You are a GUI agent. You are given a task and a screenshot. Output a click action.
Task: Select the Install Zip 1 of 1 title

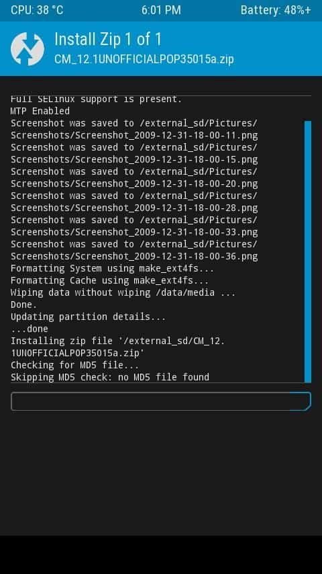(108, 39)
